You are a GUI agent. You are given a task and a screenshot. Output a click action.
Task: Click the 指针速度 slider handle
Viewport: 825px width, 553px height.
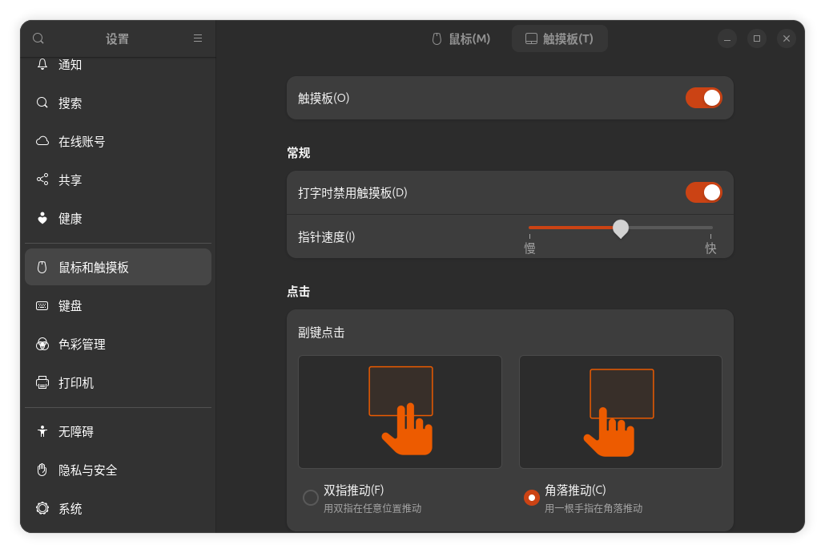click(x=621, y=228)
